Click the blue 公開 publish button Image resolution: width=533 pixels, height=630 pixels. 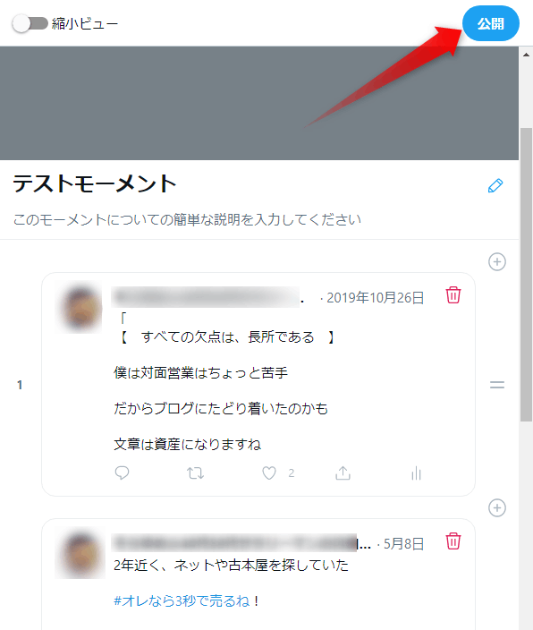[490, 23]
